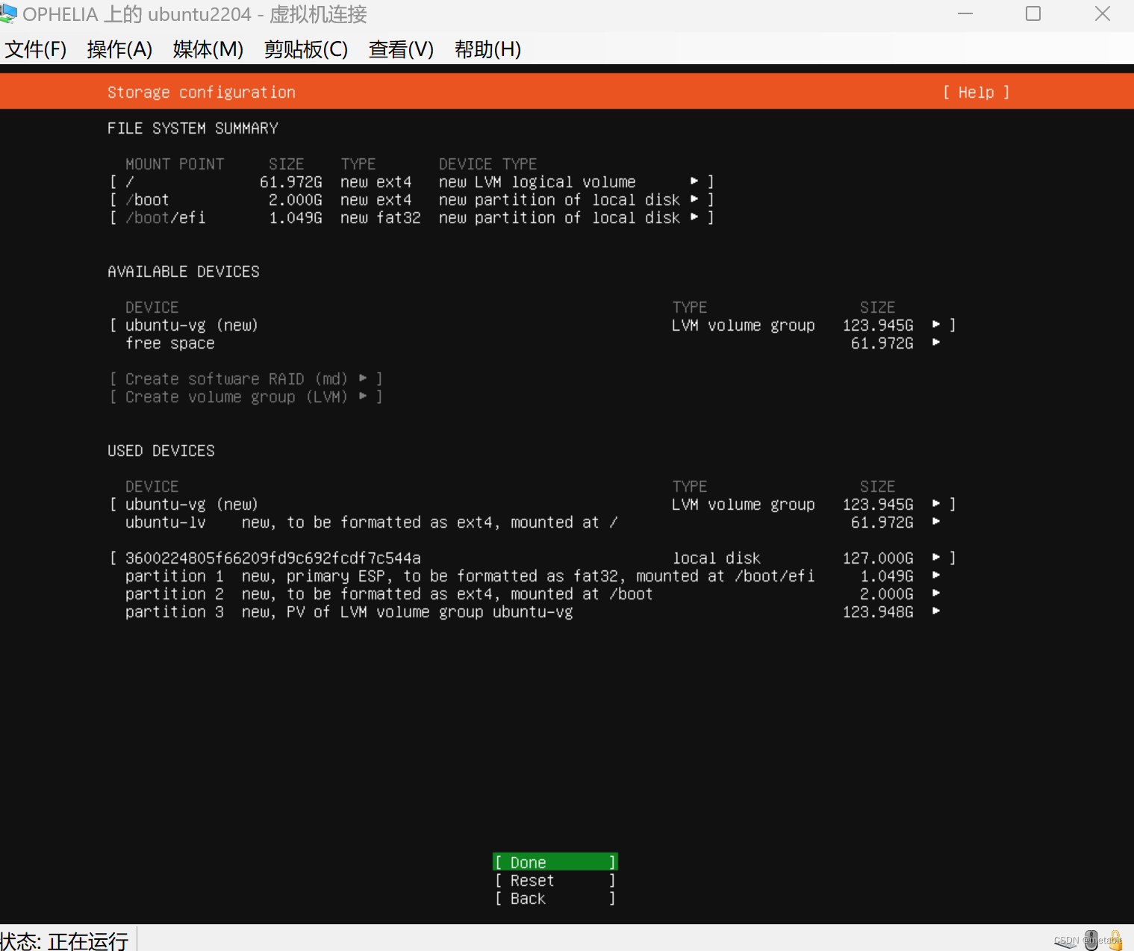Click the 123.948G partition size value
Viewport: 1134px width, 951px height.
coord(878,611)
